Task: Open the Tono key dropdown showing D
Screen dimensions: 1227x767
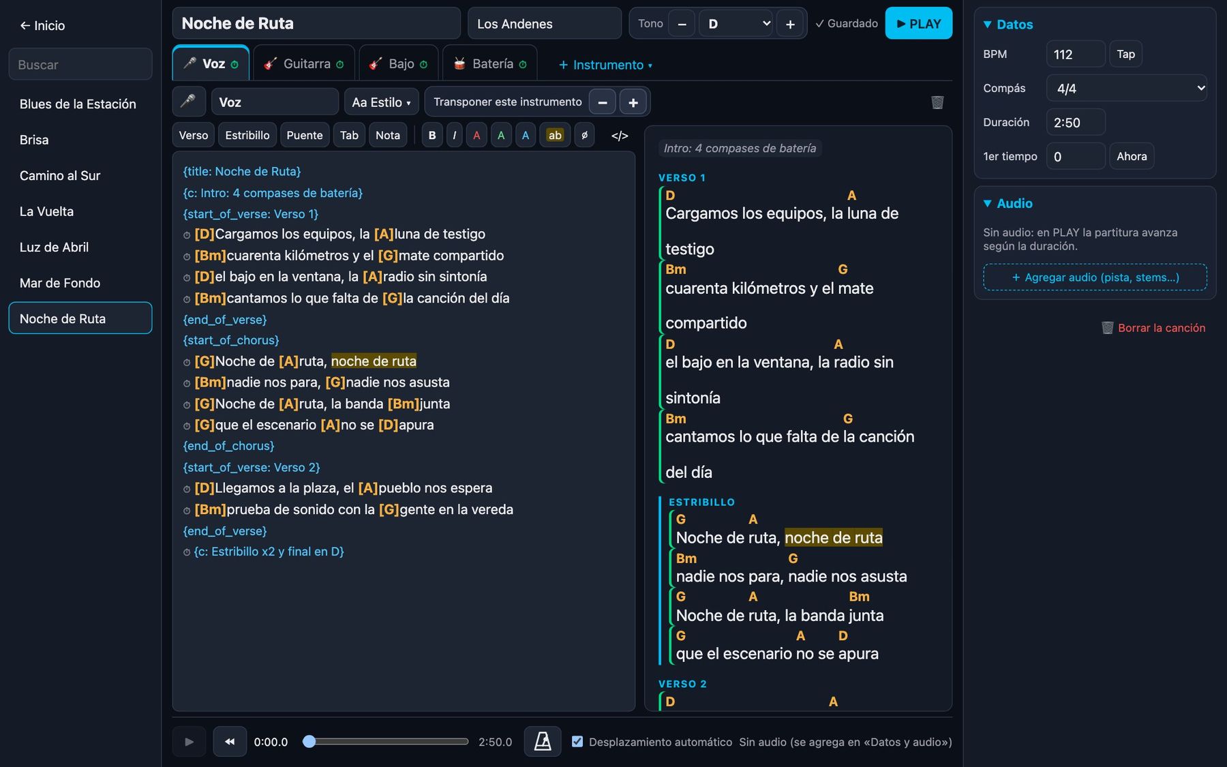Action: (x=736, y=24)
